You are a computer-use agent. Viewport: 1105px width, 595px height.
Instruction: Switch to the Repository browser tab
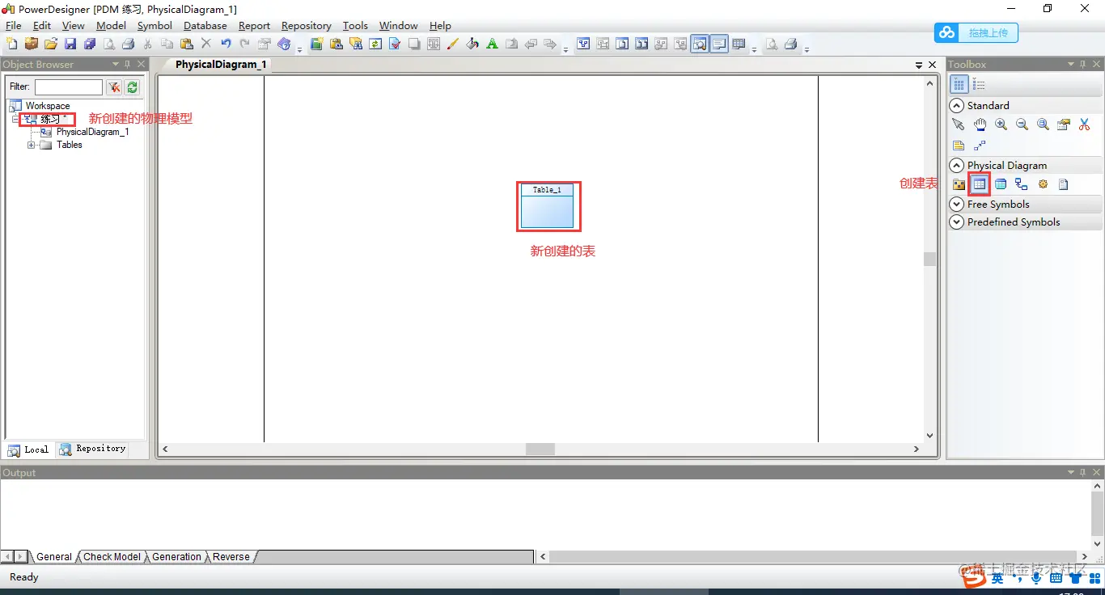click(x=93, y=449)
